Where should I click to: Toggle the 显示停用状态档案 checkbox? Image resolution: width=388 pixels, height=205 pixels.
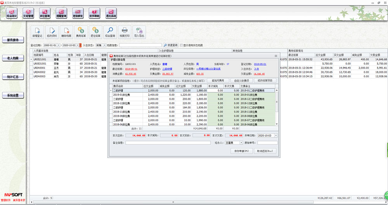[180, 45]
